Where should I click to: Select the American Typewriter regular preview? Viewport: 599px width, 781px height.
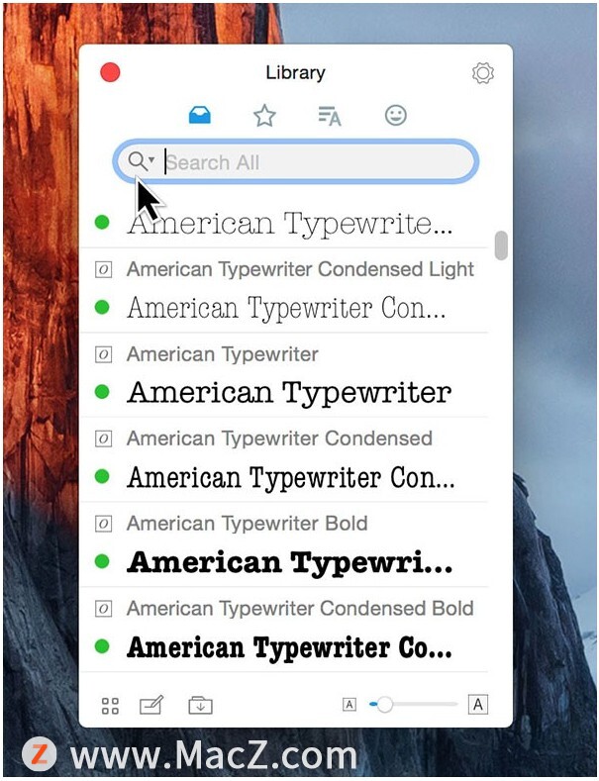point(289,393)
